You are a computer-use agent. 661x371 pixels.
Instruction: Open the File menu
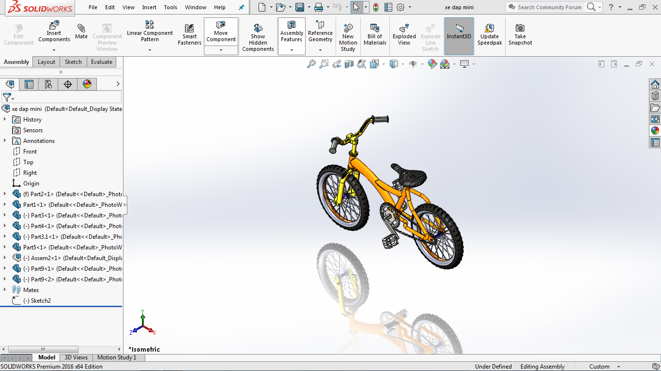[x=93, y=7]
